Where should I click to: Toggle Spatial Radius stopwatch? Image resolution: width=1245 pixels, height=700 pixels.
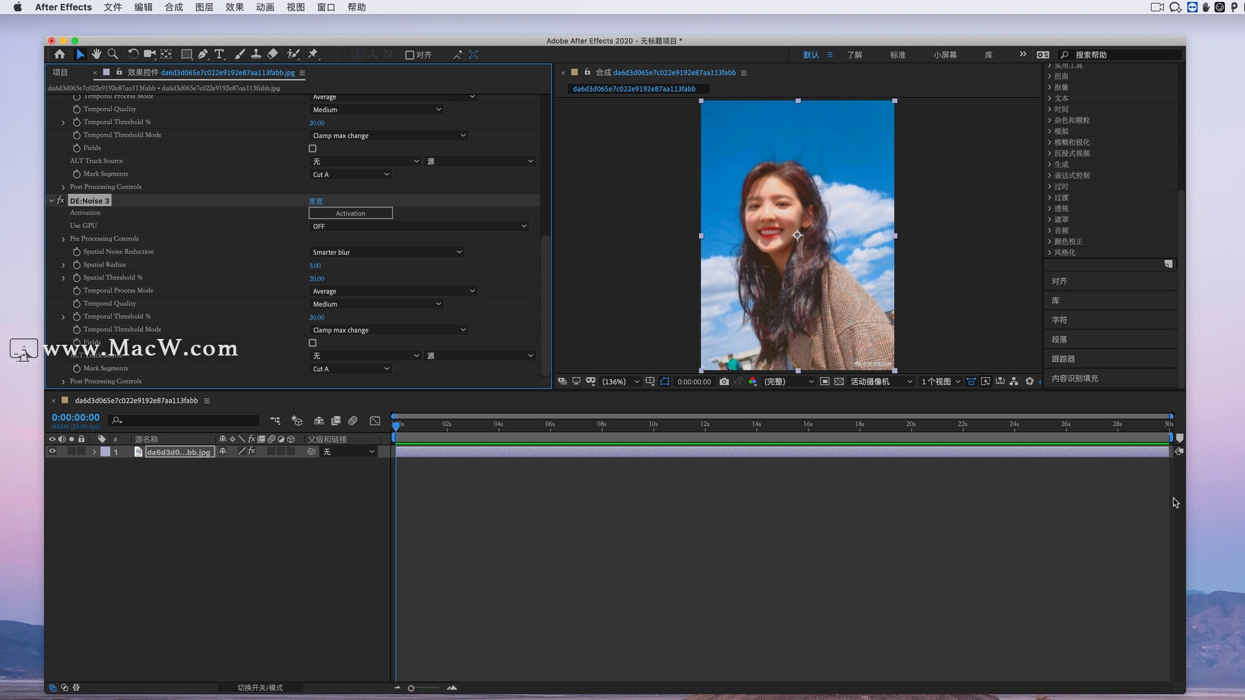(x=77, y=265)
